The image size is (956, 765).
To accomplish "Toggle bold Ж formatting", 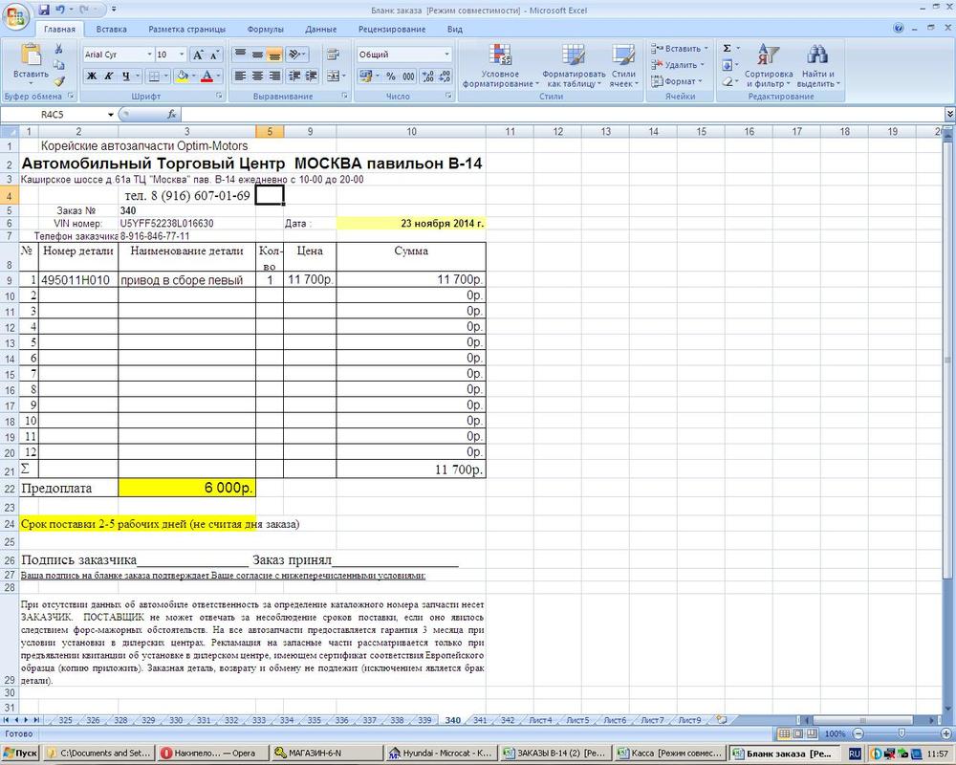I will 92,76.
